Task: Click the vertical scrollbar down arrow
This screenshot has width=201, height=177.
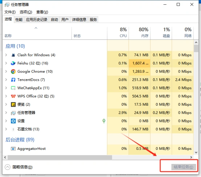Action: click(x=196, y=152)
